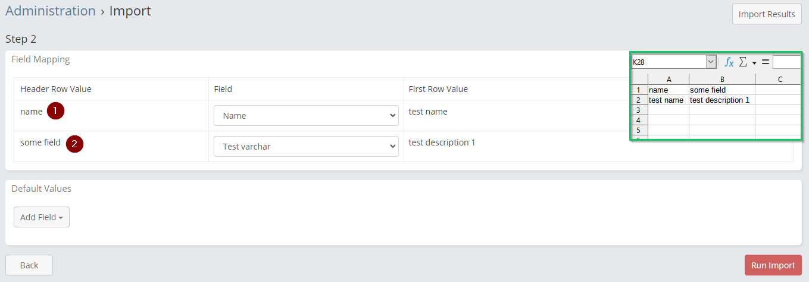Click cell containing 'test description 1' in spreadsheet
Screen dimensions: 809x282
click(721, 100)
